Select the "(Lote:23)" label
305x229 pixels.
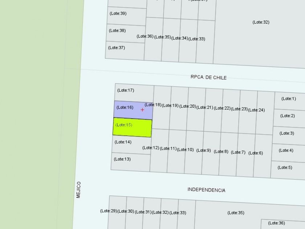239,109
